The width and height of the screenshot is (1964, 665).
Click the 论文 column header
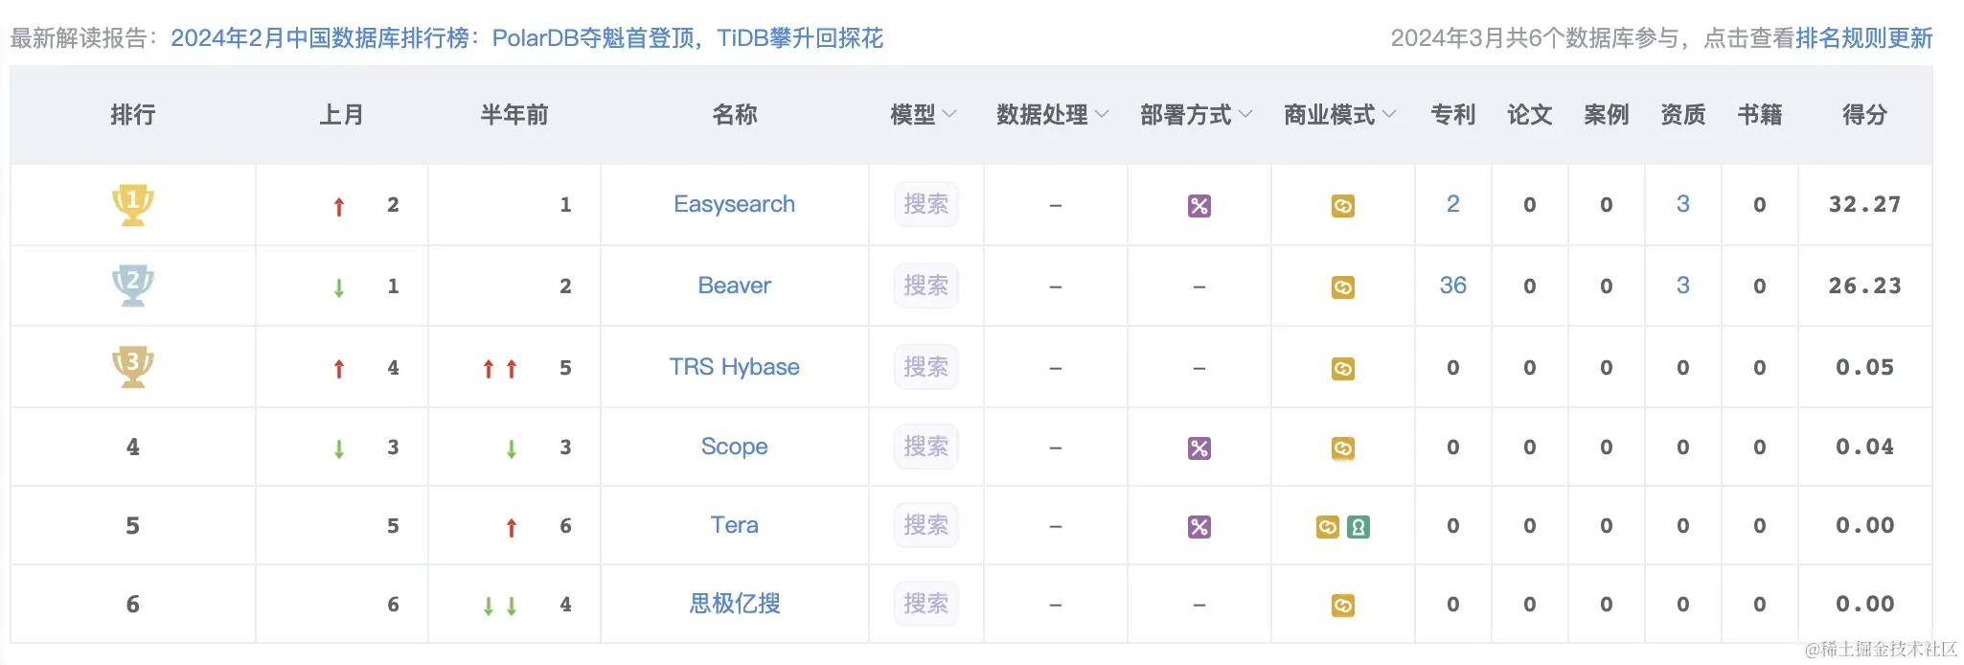click(x=1530, y=115)
